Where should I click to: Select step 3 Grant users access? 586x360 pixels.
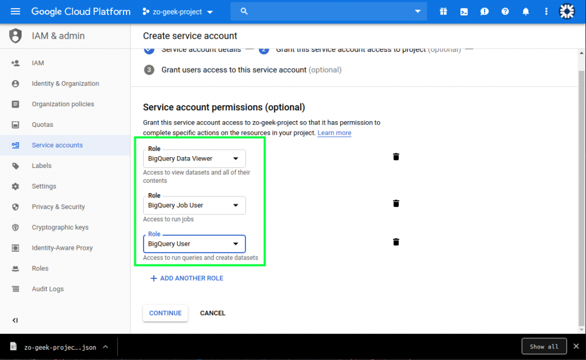coord(243,70)
